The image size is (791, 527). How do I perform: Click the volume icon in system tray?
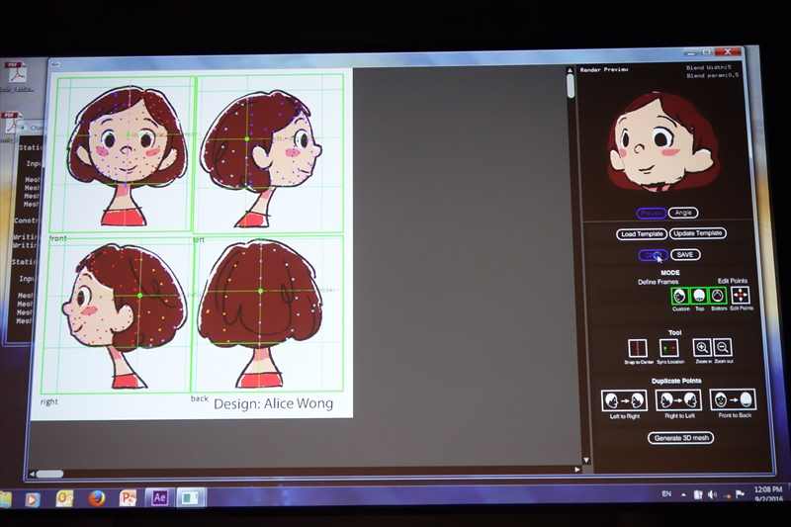[x=712, y=494]
